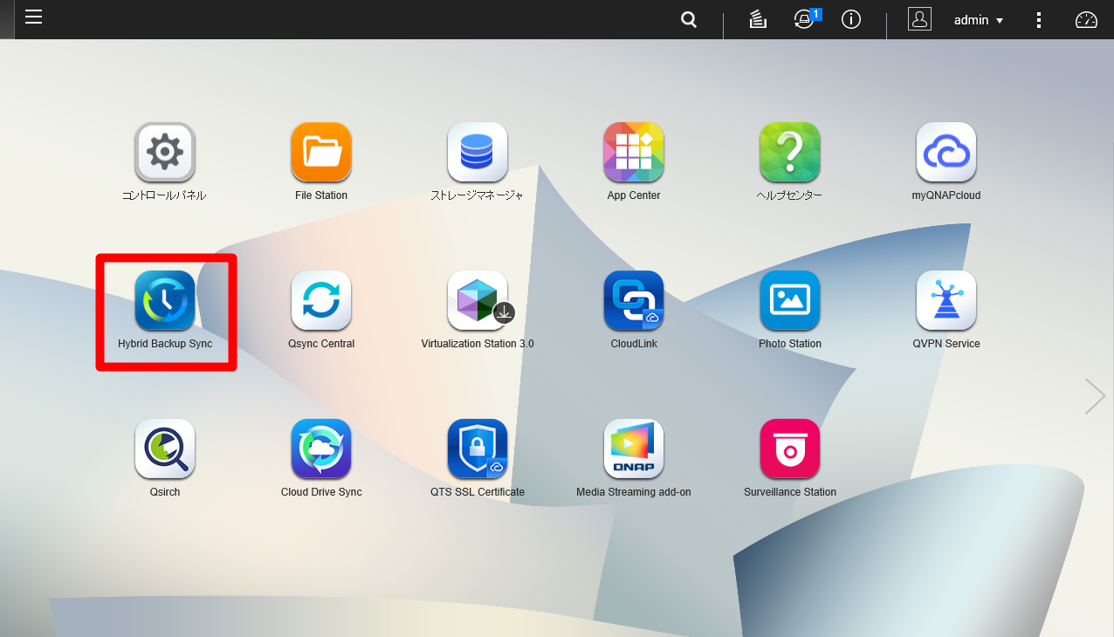
Task: Launch Qsirch search app
Action: [165, 449]
